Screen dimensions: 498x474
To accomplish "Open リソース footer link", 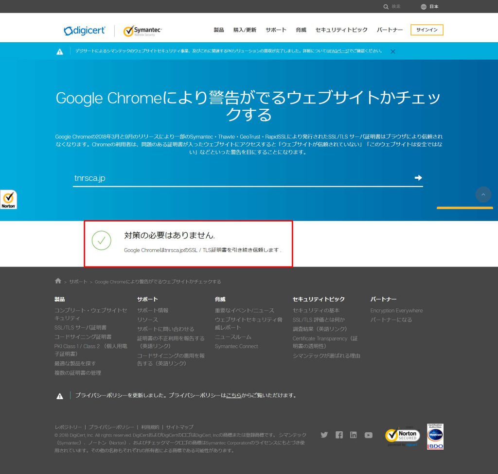I will (x=147, y=320).
